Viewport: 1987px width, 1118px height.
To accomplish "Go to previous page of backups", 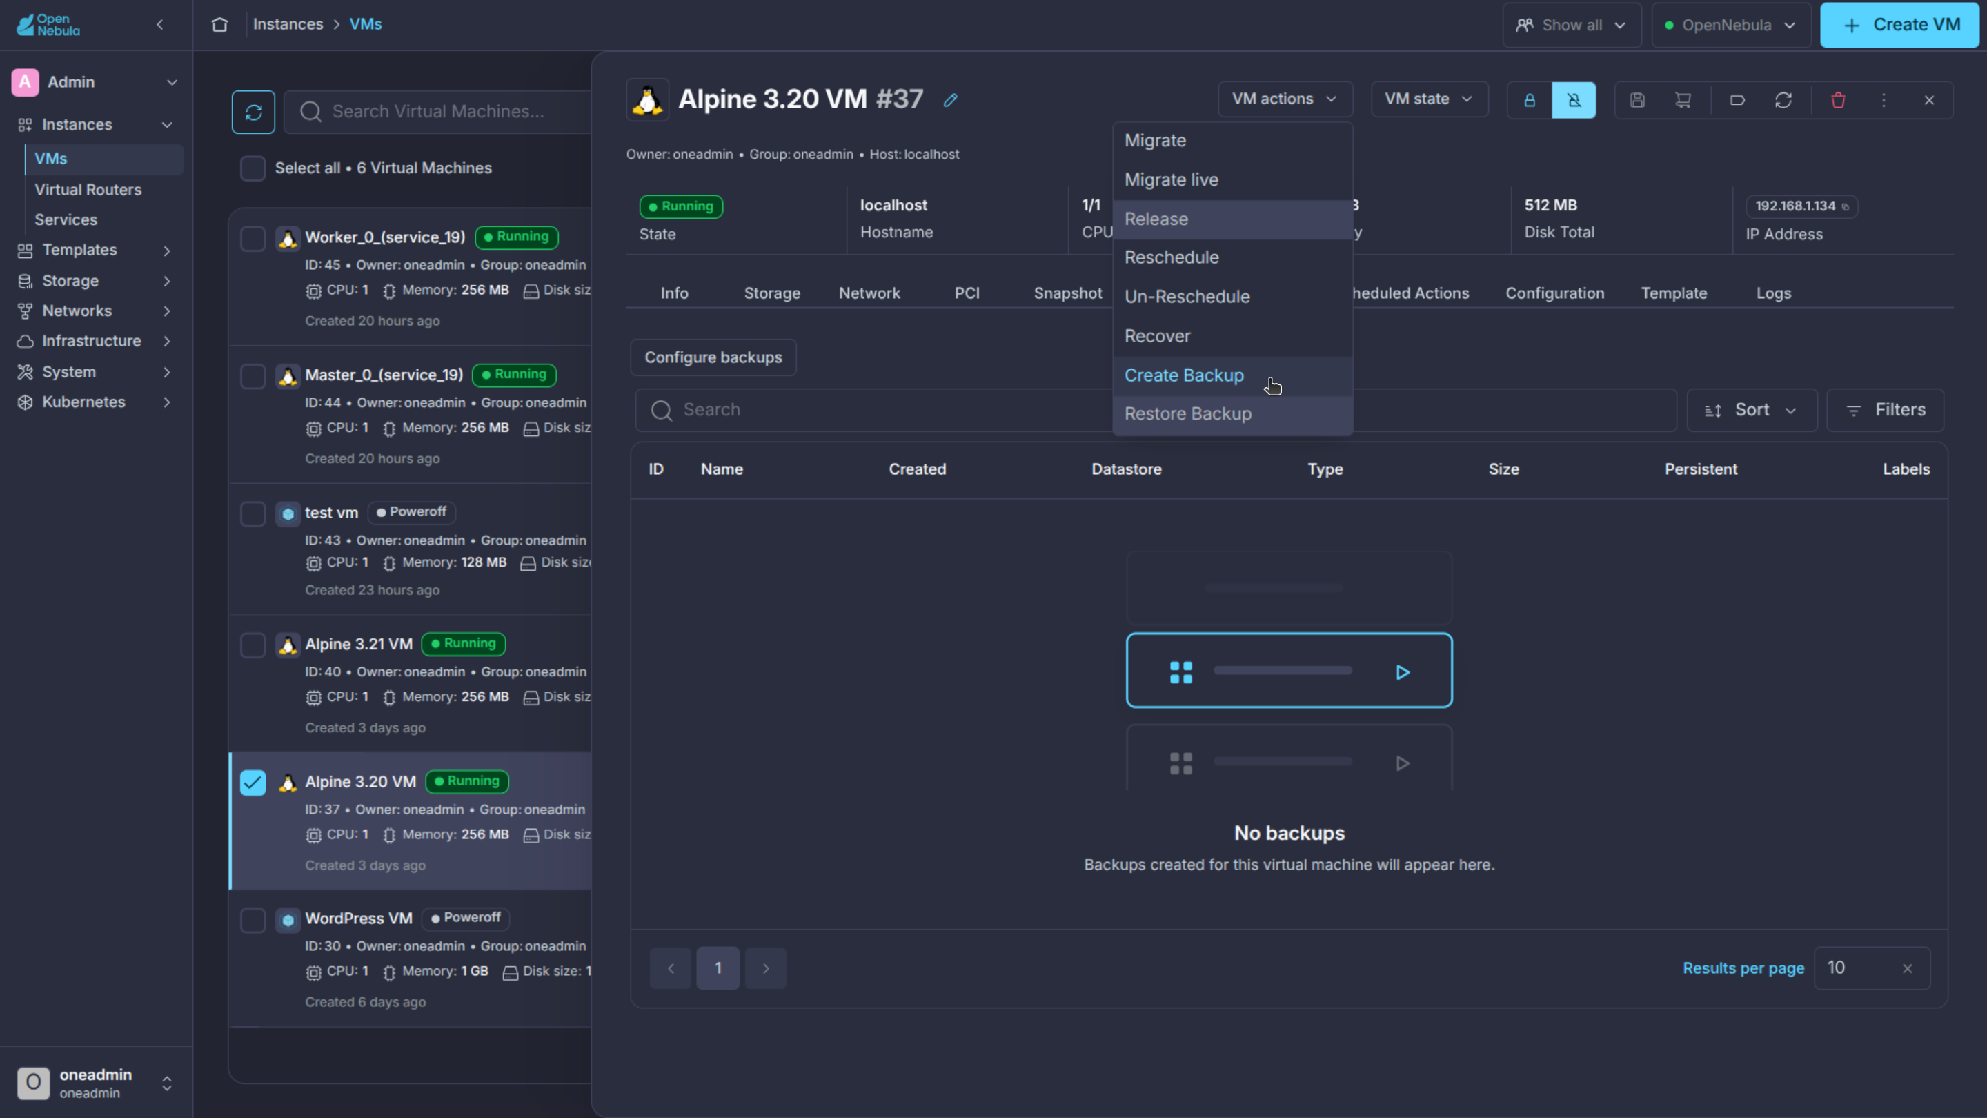I will pyautogui.click(x=671, y=968).
